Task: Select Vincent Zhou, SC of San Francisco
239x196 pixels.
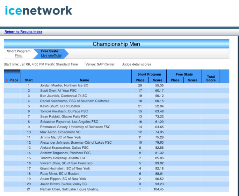Action: coord(66,163)
